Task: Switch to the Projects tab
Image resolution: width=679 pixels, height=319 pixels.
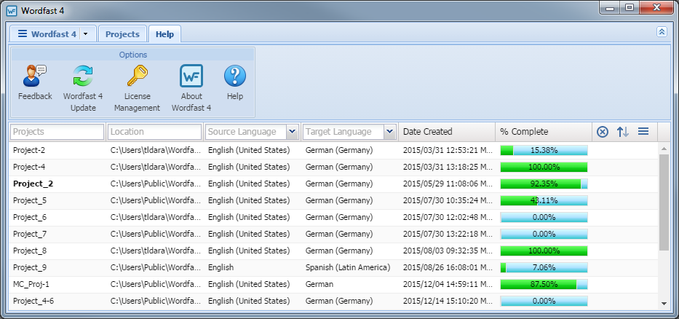Action: (122, 34)
